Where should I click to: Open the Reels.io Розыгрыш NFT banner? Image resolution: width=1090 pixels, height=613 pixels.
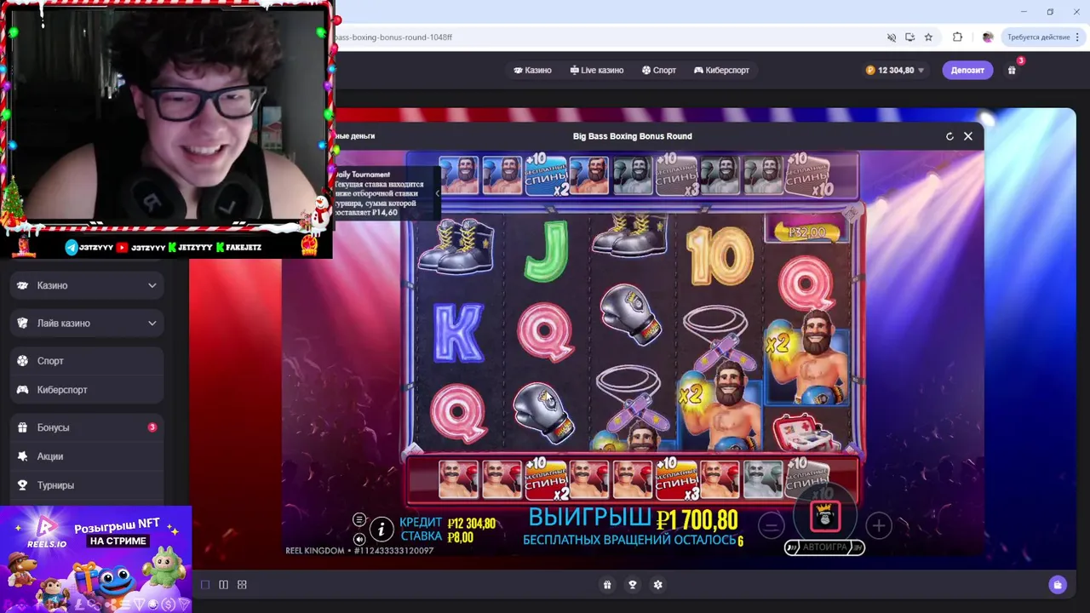pos(95,559)
